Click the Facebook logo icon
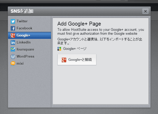The height and width of the screenshot is (114, 158). tap(13, 28)
